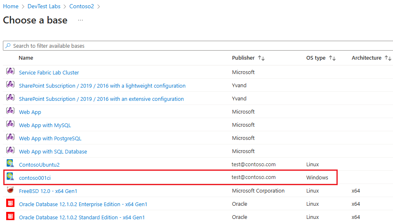Go to Home in the breadcrumb

coord(11,6)
